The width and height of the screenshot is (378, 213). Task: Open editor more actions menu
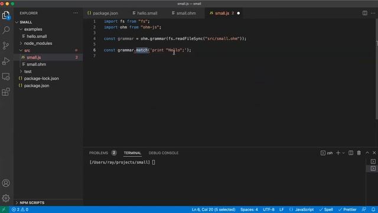click(373, 13)
